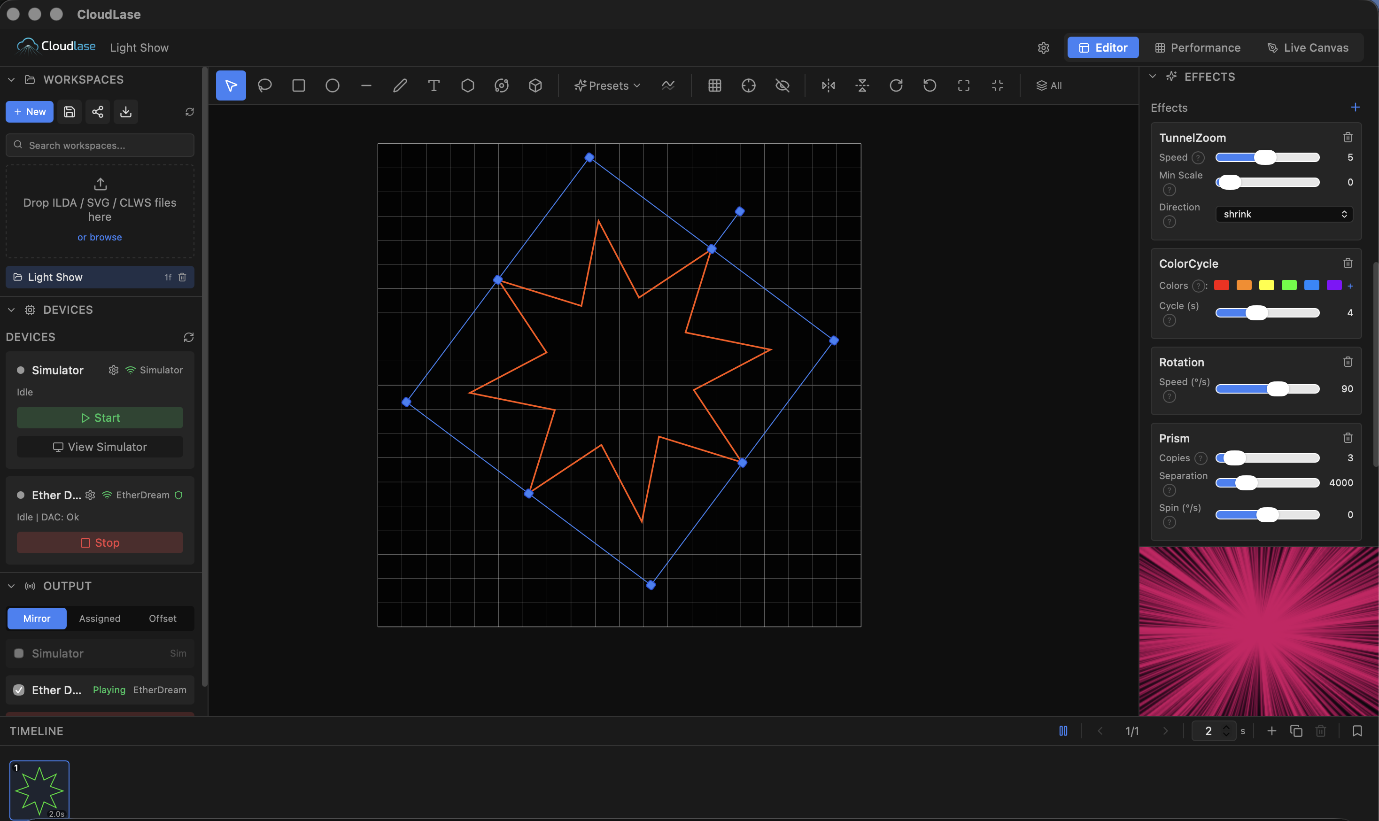The height and width of the screenshot is (821, 1379).
Task: Switch output mode to Assigned
Action: click(99, 618)
